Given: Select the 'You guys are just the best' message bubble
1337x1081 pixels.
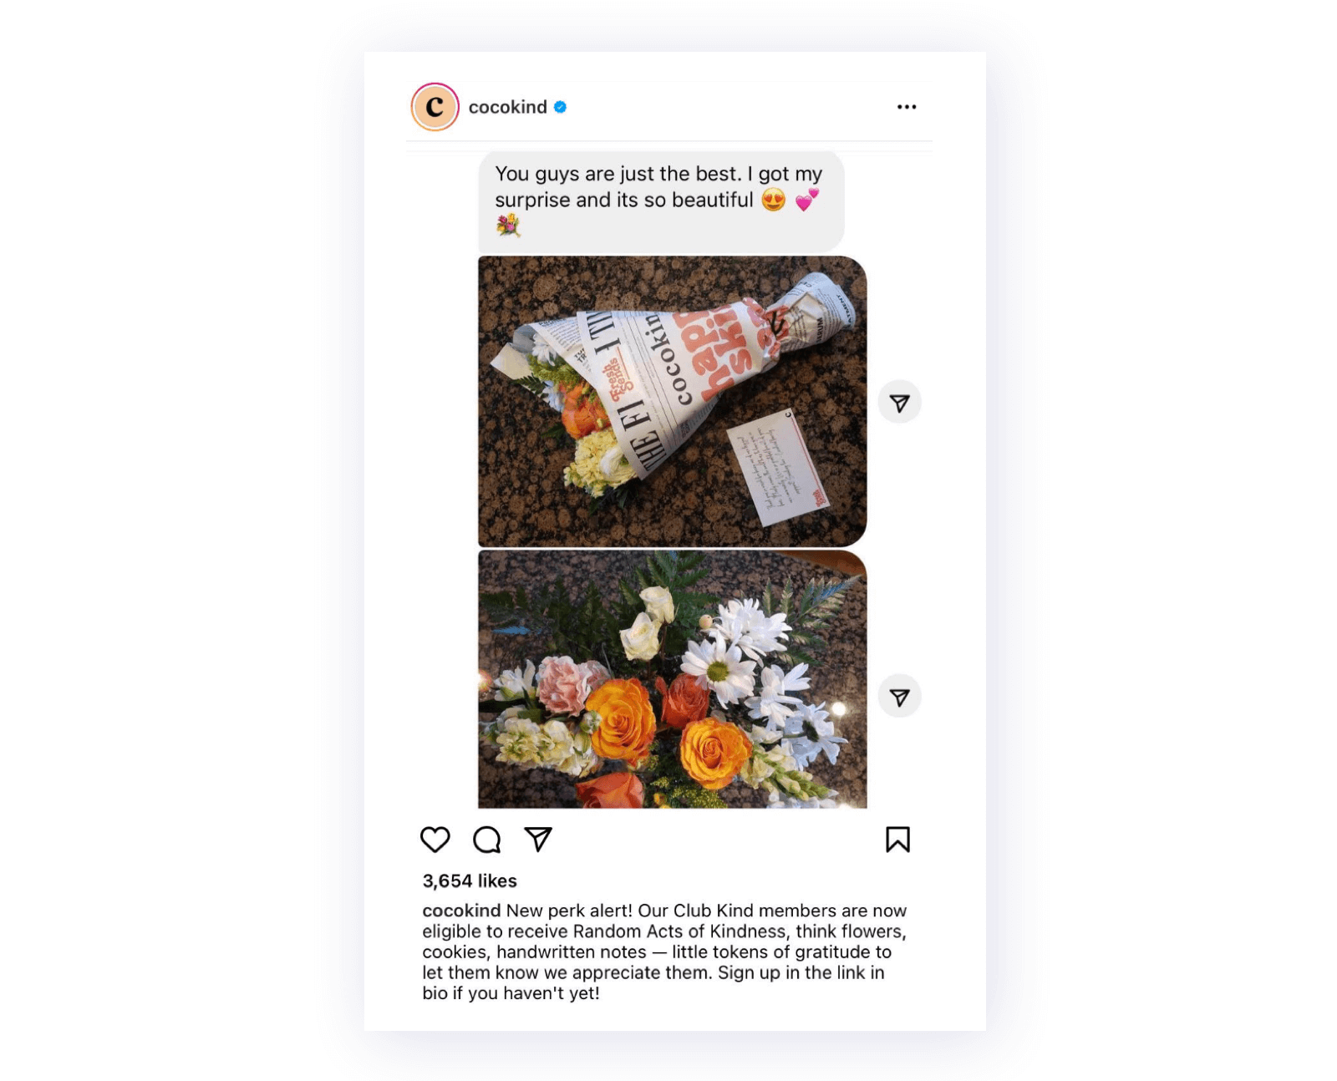Looking at the screenshot, I should (x=661, y=201).
